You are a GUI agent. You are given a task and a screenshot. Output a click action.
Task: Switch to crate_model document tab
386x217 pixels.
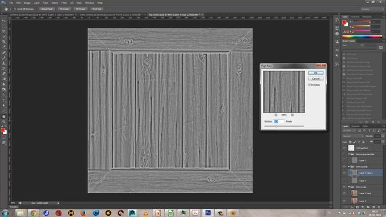tap(112, 14)
